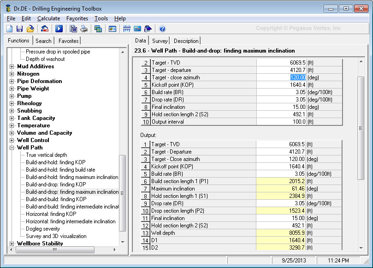Click the function tree scroll up arrow

tap(123, 52)
